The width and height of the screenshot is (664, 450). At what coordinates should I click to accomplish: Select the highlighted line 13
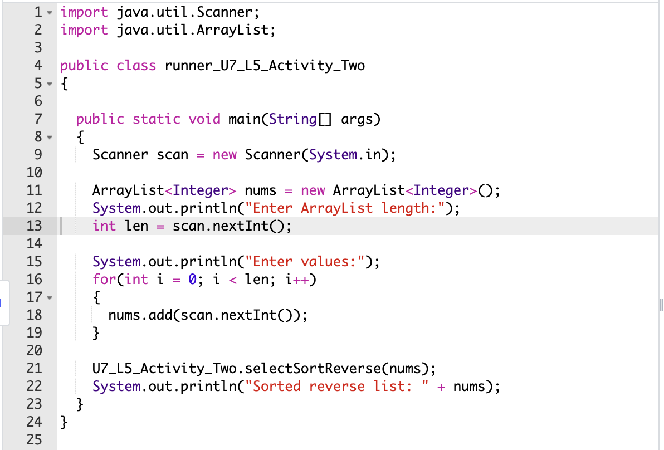[x=223, y=226]
